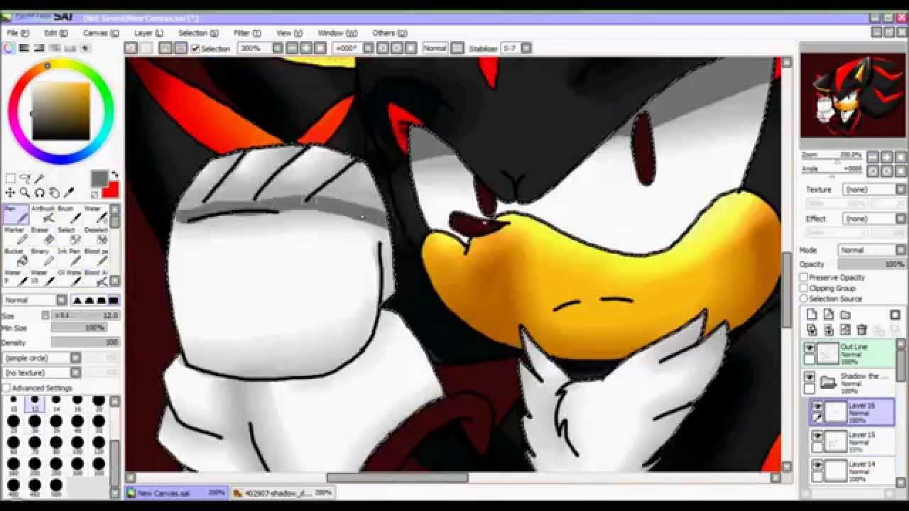Viewport: 909px width, 511px height.
Task: Create a new linework layer
Action: pos(829,314)
